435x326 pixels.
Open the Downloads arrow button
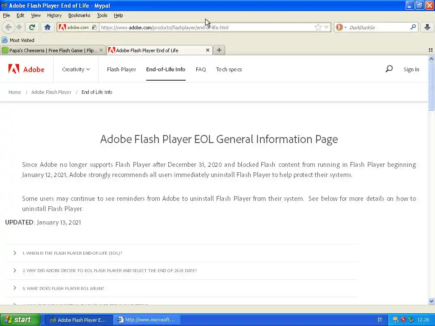click(x=427, y=27)
